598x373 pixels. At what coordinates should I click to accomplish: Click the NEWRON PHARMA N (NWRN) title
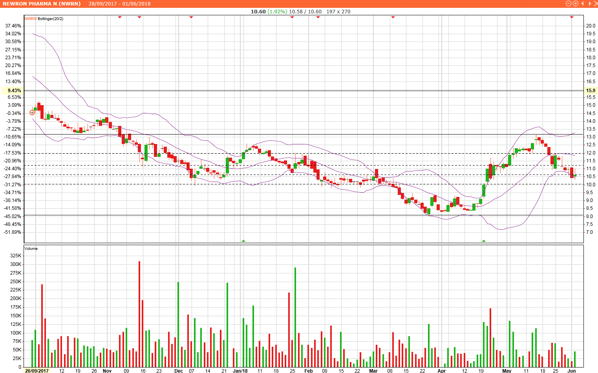click(x=41, y=4)
